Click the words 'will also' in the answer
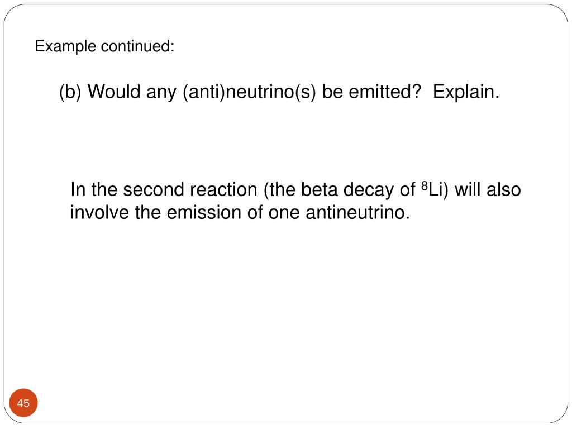572x429 pixels. (x=488, y=190)
